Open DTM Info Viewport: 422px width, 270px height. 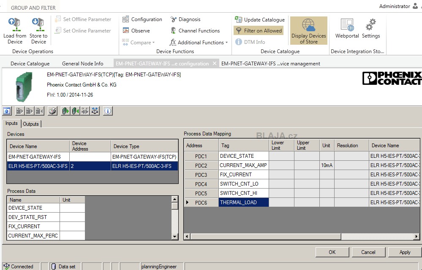[x=250, y=42]
